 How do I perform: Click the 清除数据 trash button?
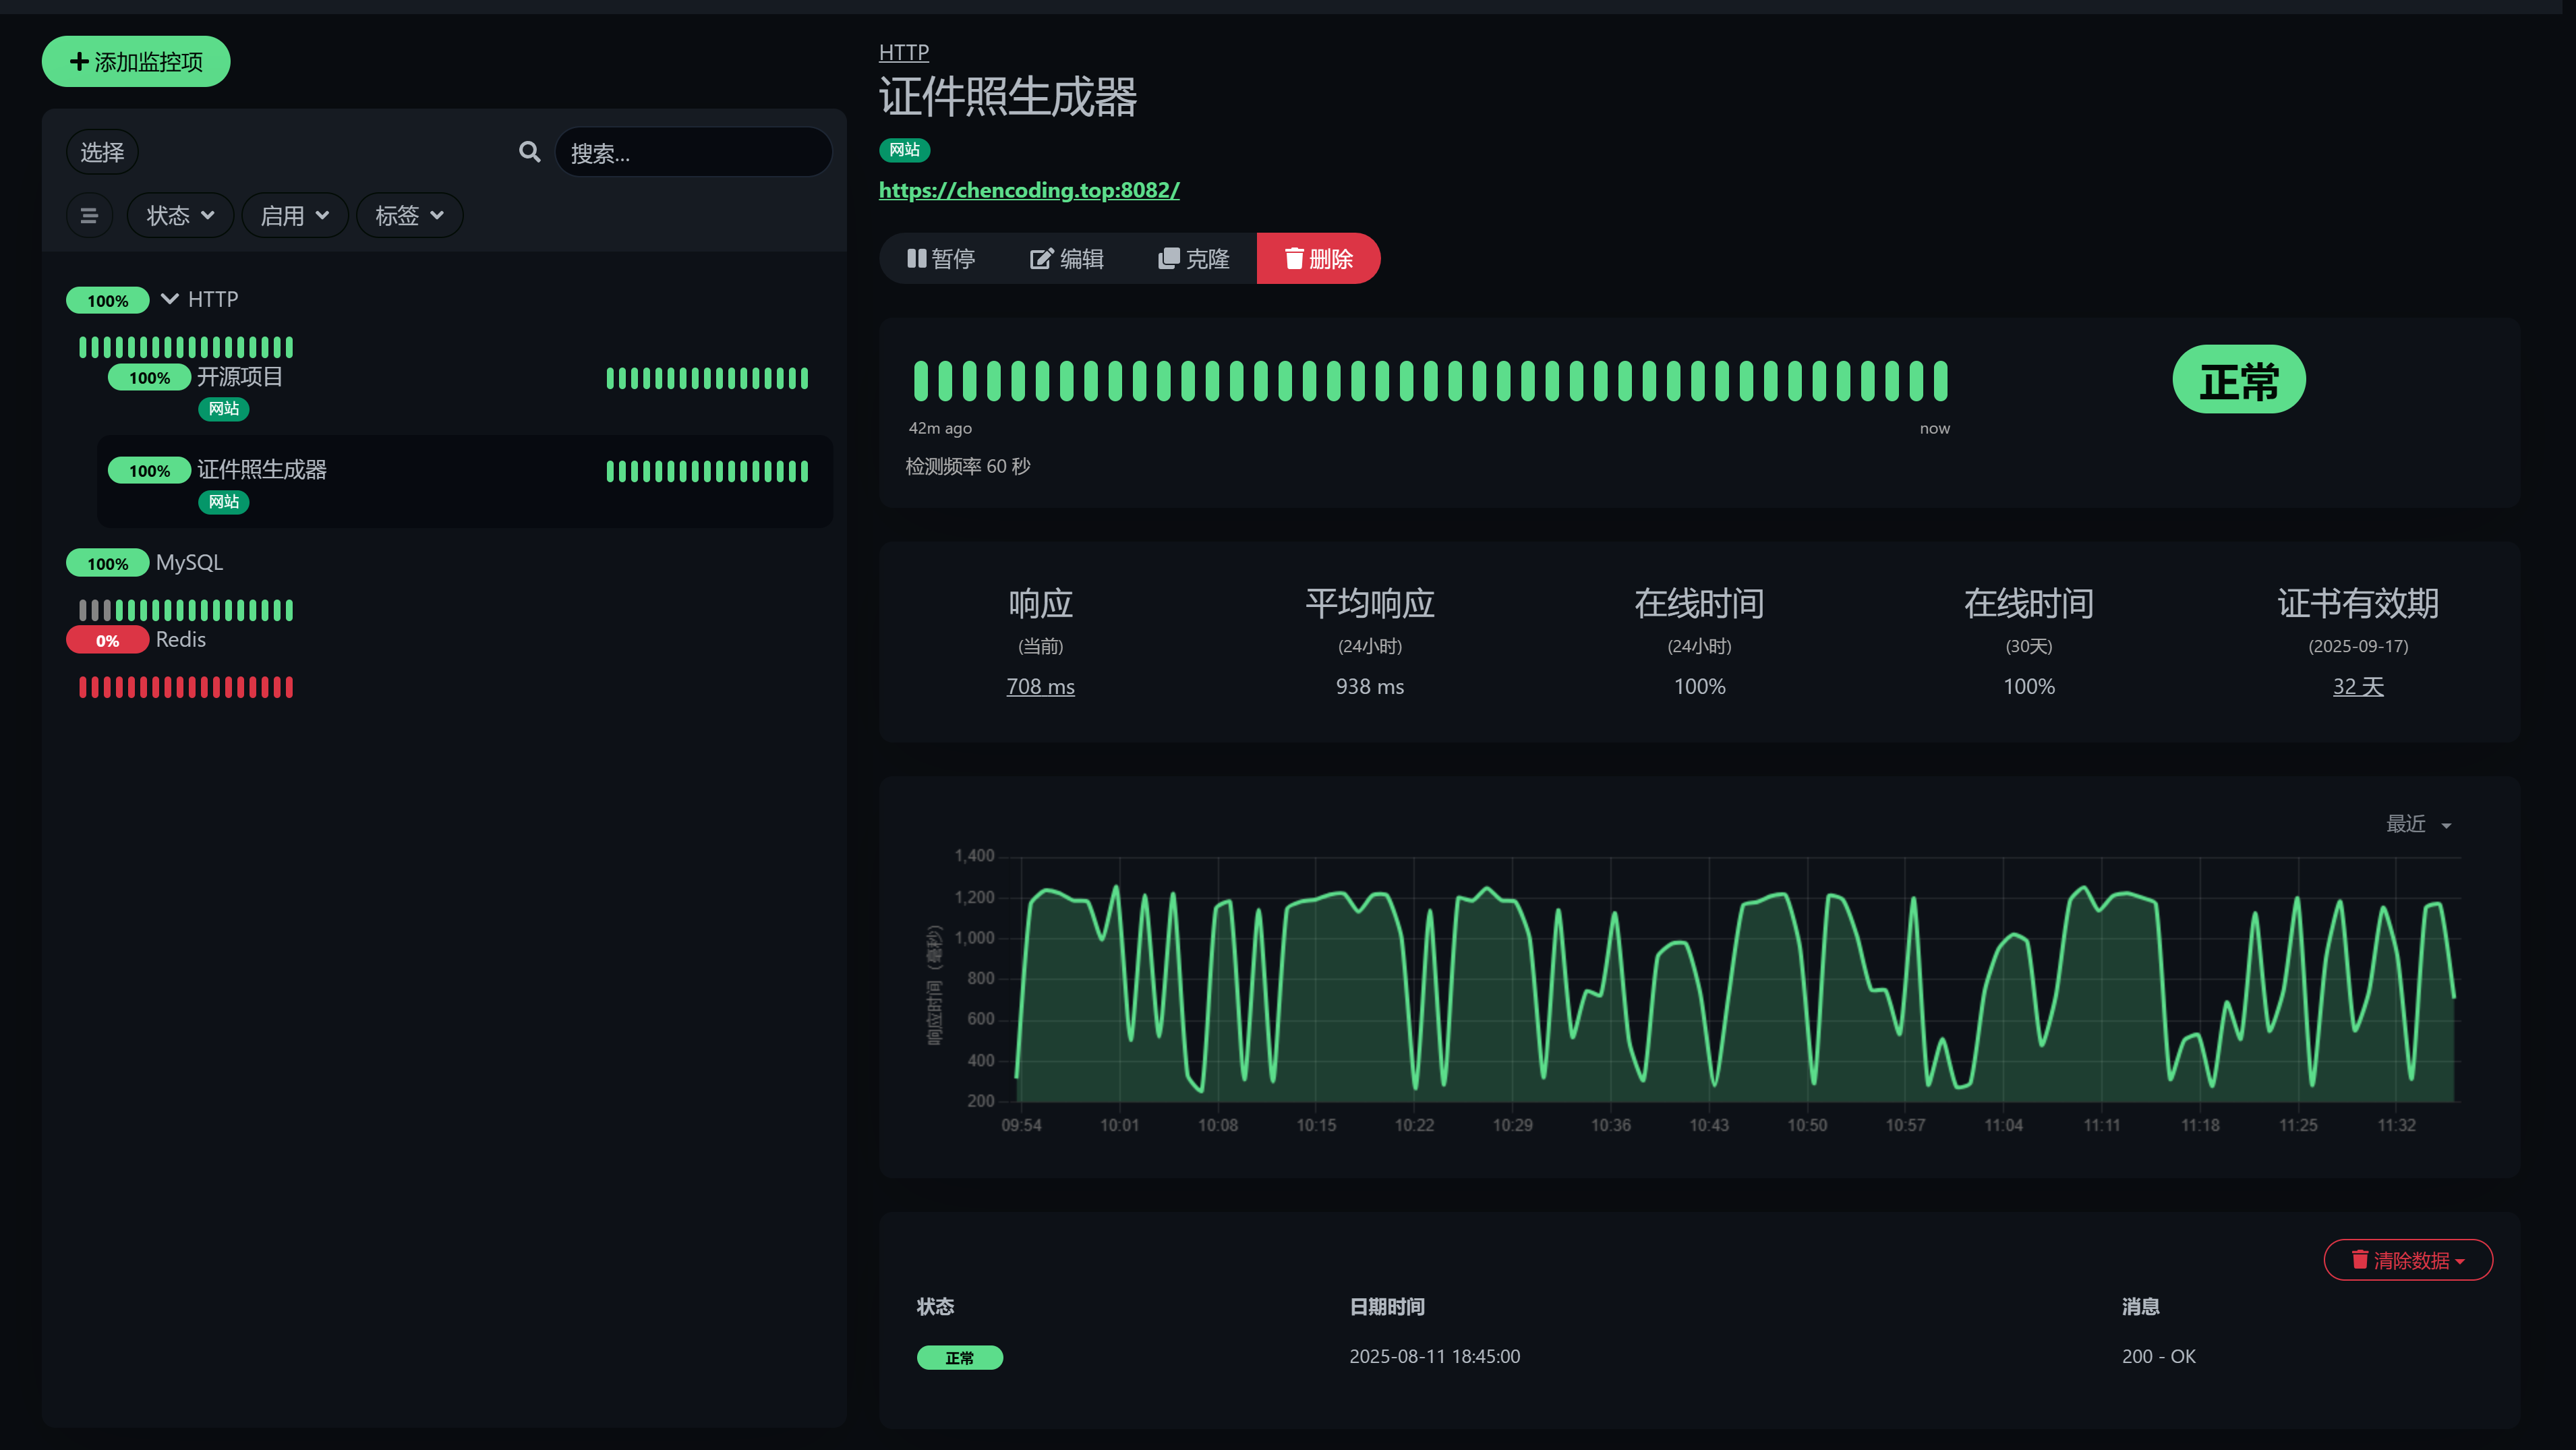point(2407,1260)
